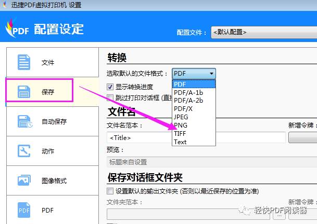Choose PDF/A-2b from the format list
Viewport: 317px width, 224px height.
coord(194,101)
